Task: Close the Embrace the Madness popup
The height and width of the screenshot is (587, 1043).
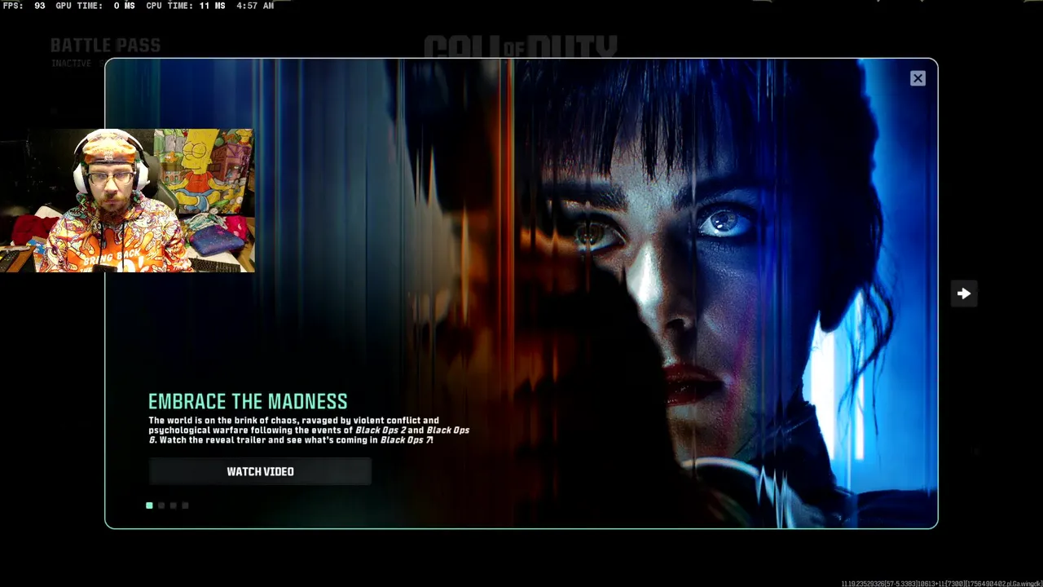Action: click(x=918, y=78)
